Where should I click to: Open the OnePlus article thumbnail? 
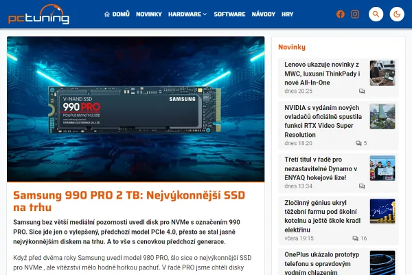coord(382,263)
